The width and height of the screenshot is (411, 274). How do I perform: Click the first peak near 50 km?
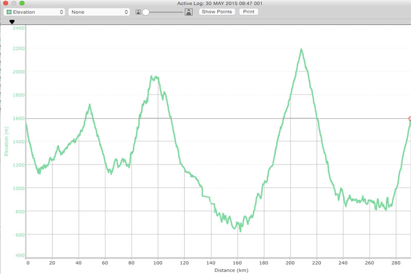[x=89, y=105]
